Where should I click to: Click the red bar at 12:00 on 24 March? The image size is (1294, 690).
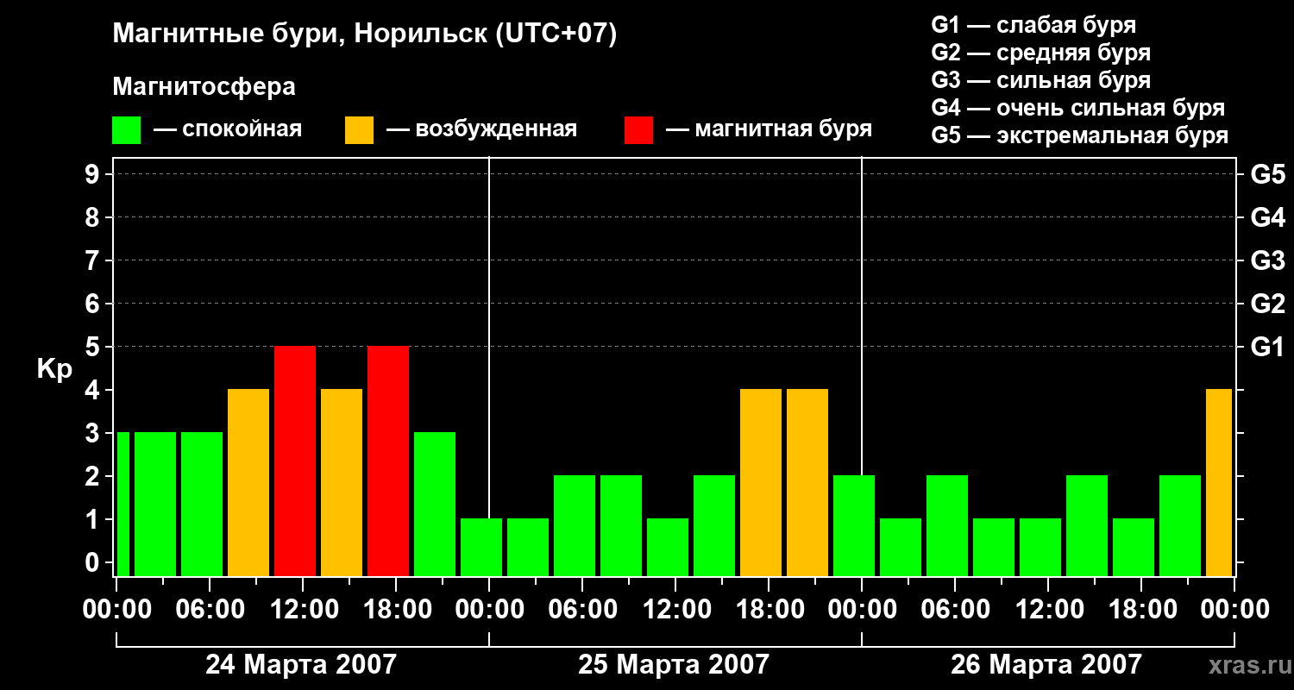(x=295, y=461)
